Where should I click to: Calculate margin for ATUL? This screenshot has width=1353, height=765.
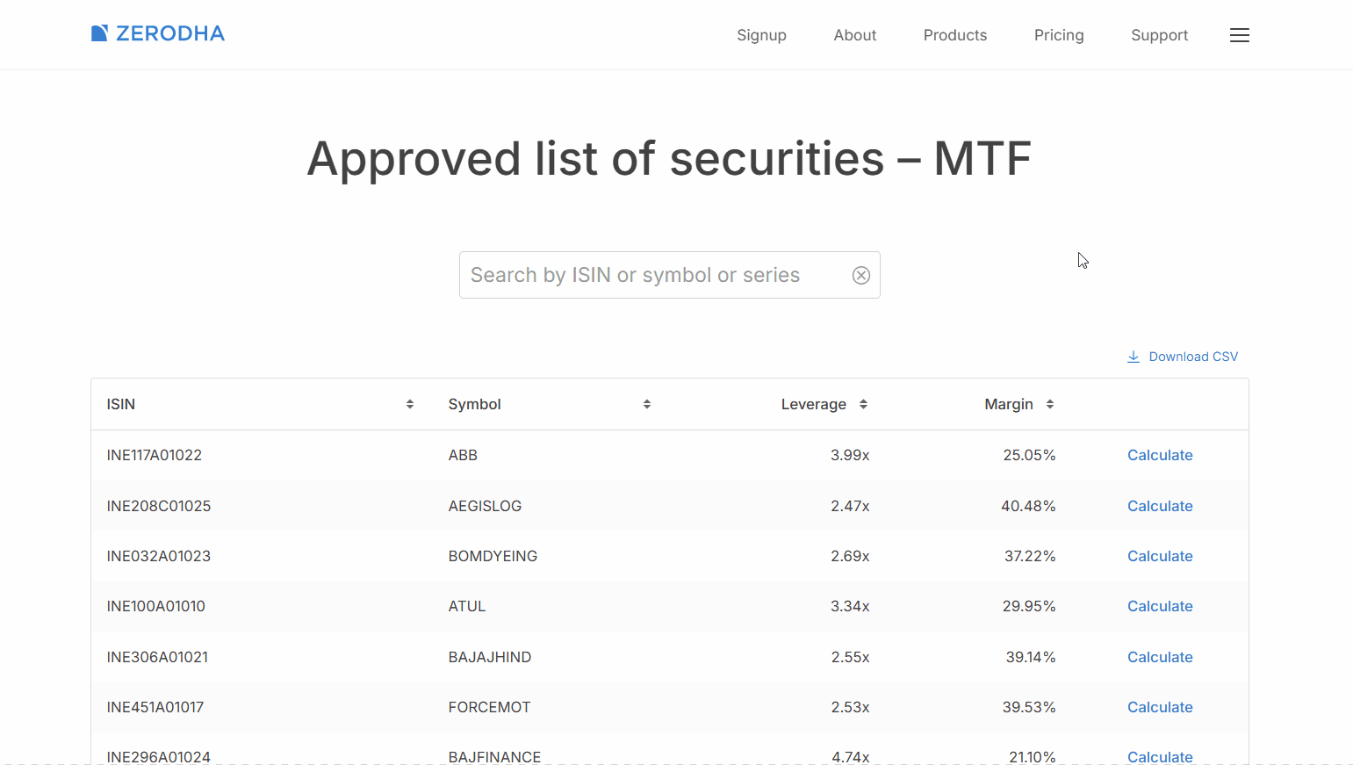(1160, 606)
